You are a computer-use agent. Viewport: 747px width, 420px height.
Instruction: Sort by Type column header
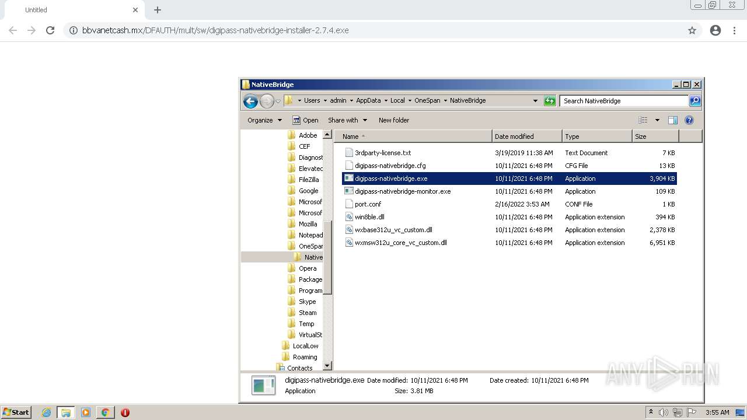597,136
